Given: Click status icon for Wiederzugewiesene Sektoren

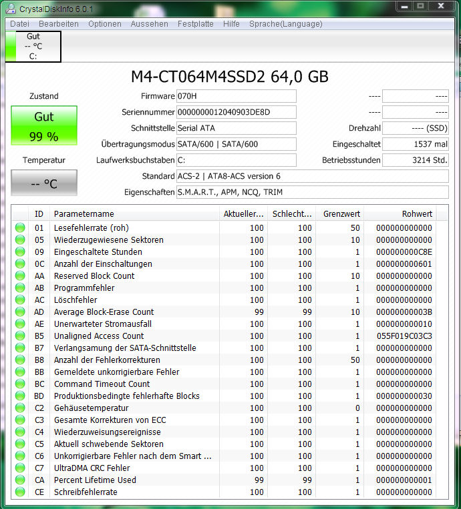Looking at the screenshot, I should click(20, 239).
